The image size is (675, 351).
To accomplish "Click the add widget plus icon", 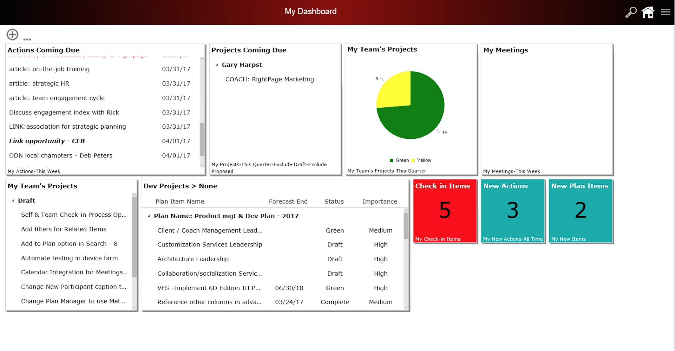I will [x=12, y=35].
